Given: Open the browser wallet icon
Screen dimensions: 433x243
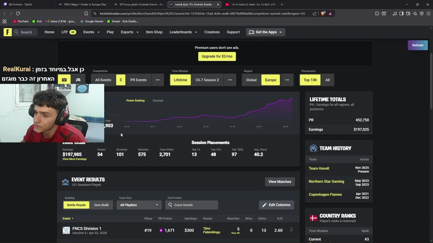Looking at the screenshot, I should pyautogui.click(x=408, y=13).
